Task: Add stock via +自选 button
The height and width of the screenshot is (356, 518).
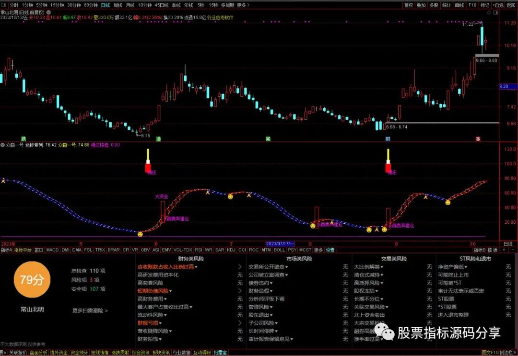Action: pos(498,5)
